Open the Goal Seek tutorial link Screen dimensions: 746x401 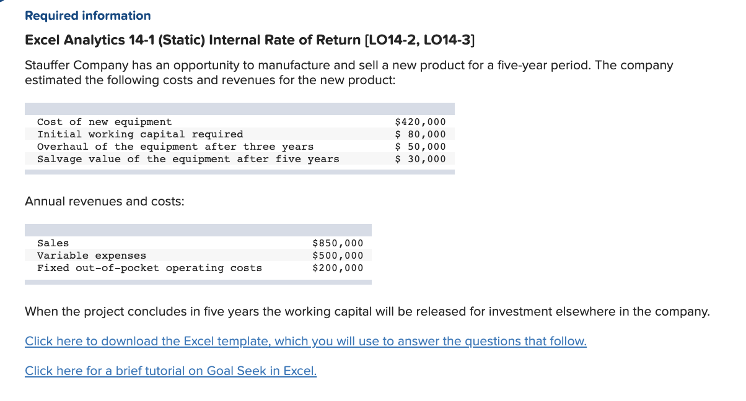[170, 371]
